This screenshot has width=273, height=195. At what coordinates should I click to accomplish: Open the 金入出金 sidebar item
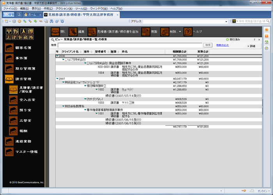coord(22,100)
